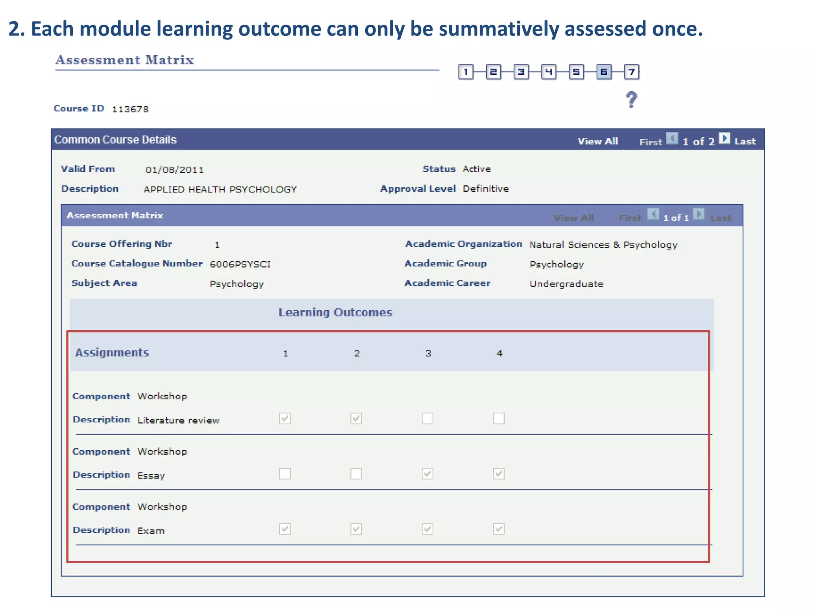Toggle Essay outcome 4 checkbox
The width and height of the screenshot is (815, 611).
pyautogui.click(x=499, y=474)
